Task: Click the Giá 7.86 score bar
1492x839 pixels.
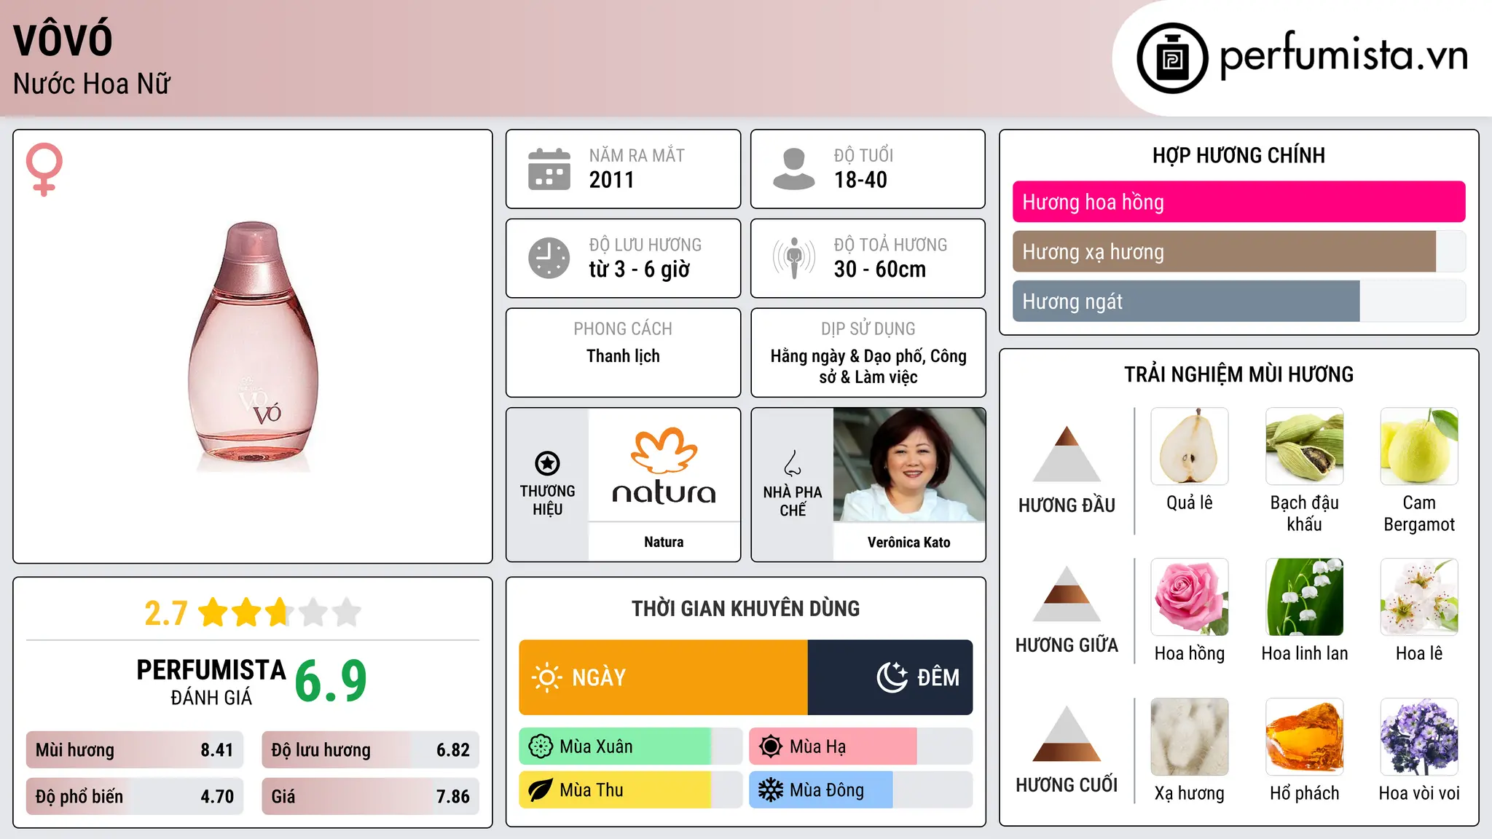Action: pos(371,796)
